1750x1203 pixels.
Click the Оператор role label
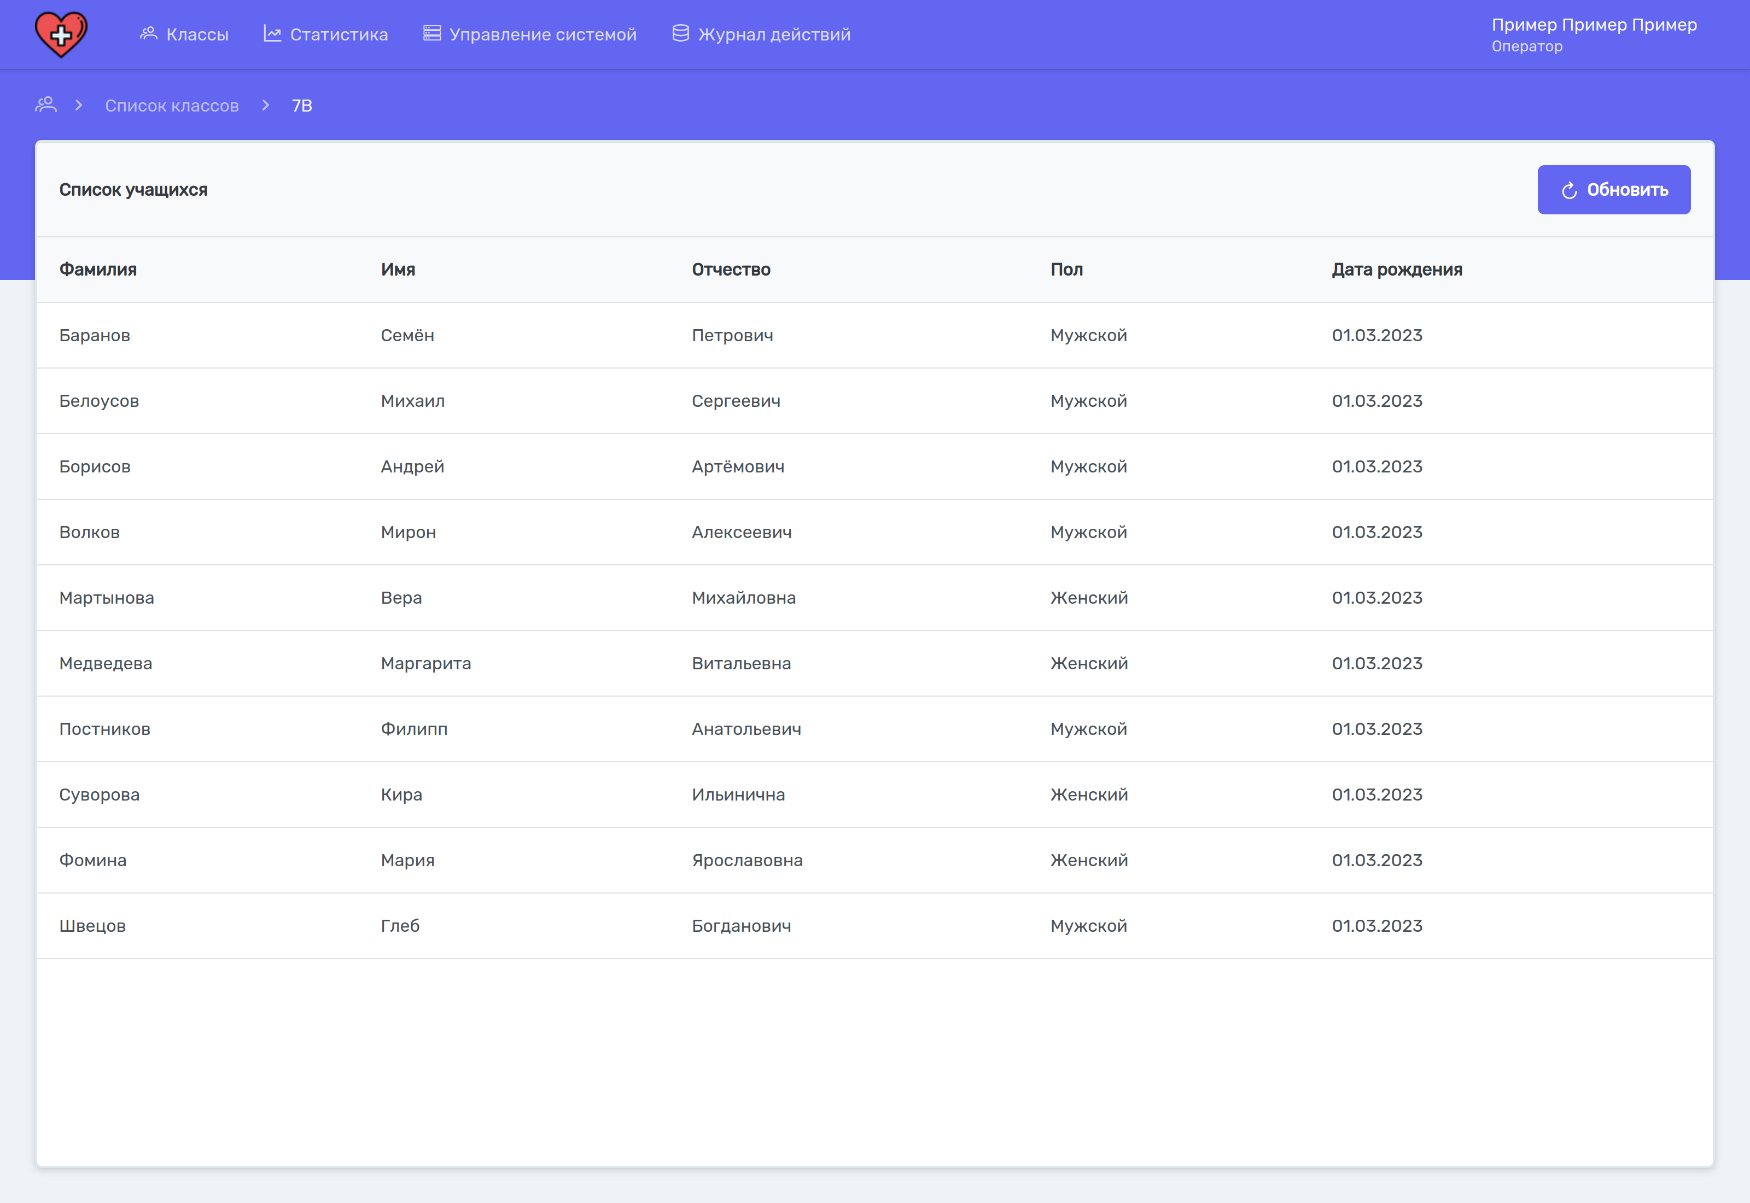click(1527, 46)
